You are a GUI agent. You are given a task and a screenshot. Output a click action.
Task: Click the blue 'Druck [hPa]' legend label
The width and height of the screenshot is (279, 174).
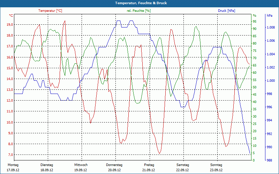(226, 11)
